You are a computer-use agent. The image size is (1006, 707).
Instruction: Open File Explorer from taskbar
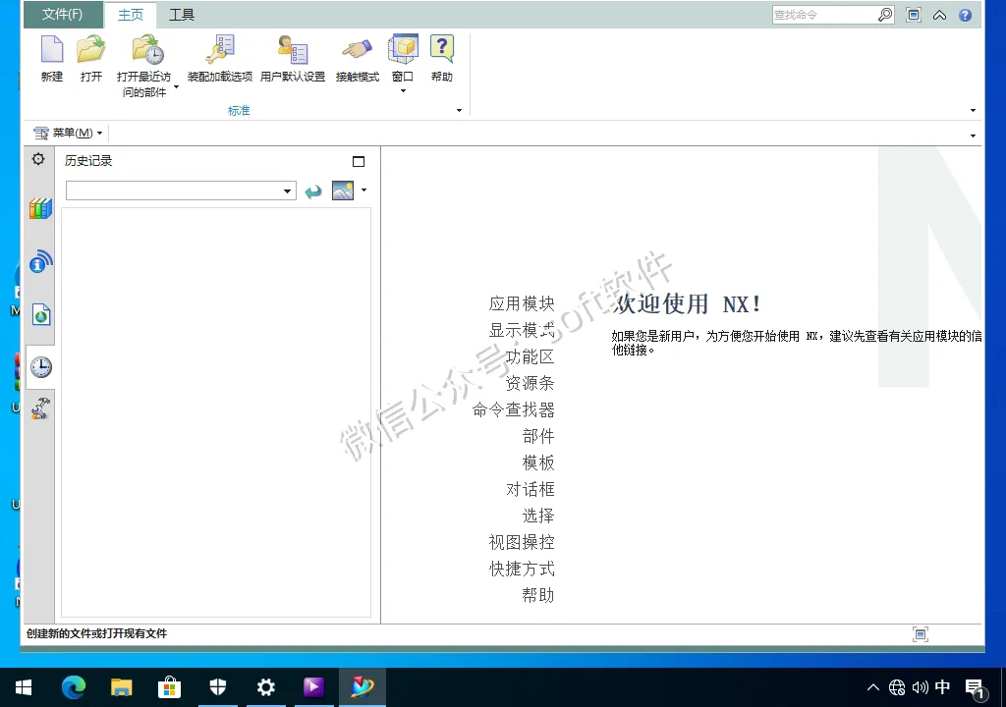[121, 687]
